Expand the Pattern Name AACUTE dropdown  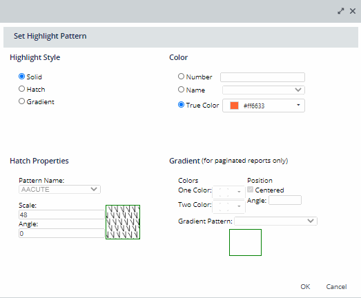[x=59, y=190]
